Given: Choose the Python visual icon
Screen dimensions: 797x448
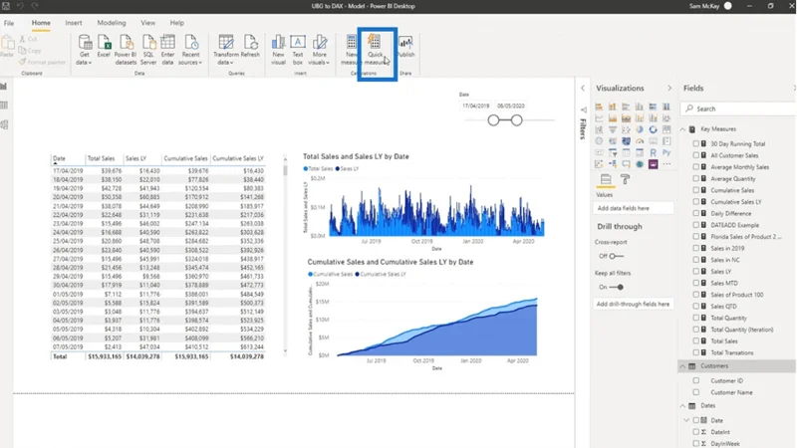Looking at the screenshot, I should point(666,152).
